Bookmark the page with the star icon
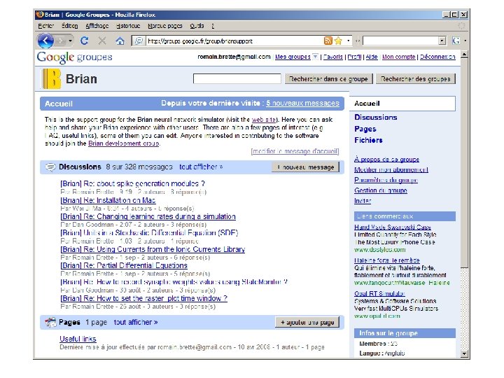 pos(338,41)
